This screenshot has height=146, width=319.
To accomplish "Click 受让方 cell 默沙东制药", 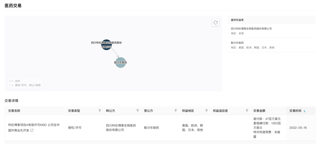I will tap(151, 128).
